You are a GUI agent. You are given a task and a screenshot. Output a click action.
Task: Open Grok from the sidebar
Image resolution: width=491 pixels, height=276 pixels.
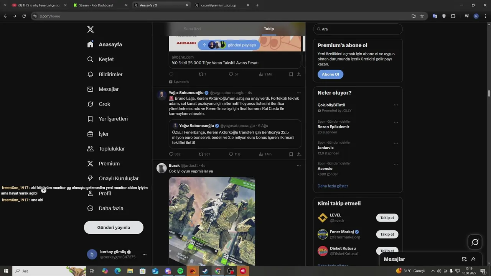pyautogui.click(x=99, y=104)
